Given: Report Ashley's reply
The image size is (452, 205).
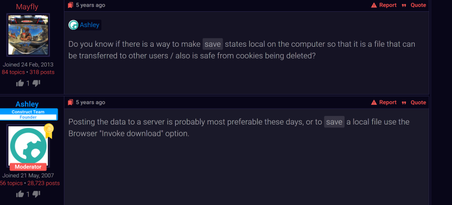Looking at the screenshot, I should pyautogui.click(x=384, y=102).
